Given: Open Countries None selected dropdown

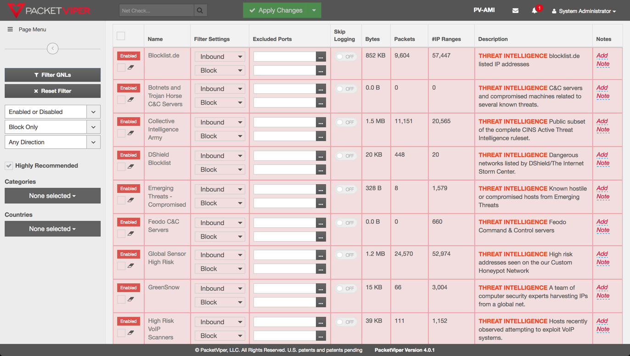Looking at the screenshot, I should 52,229.
